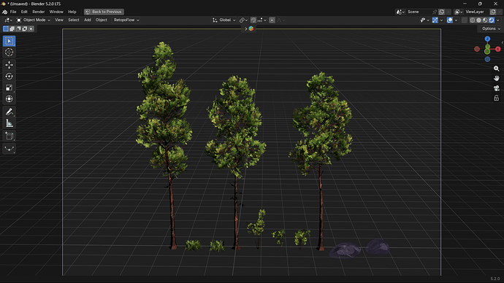This screenshot has height=283, width=504.
Task: Open the viewport View menu
Action: coord(59,20)
